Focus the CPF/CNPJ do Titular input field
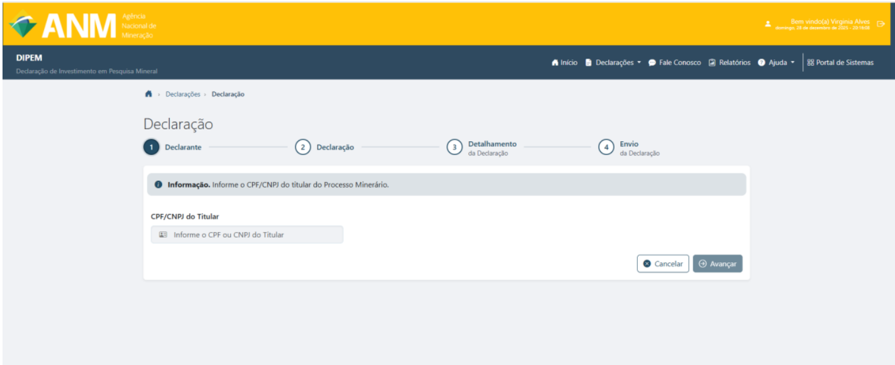 [252, 235]
